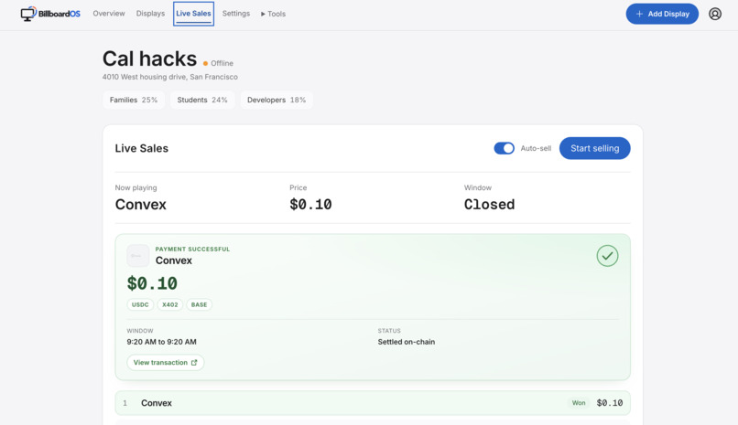Select the Live Sales tab
Image resolution: width=738 pixels, height=425 pixels.
[x=193, y=14]
